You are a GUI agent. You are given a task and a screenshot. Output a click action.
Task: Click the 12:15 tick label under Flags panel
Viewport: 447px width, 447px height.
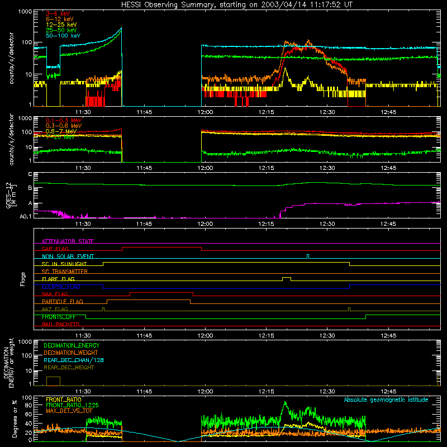click(x=266, y=336)
